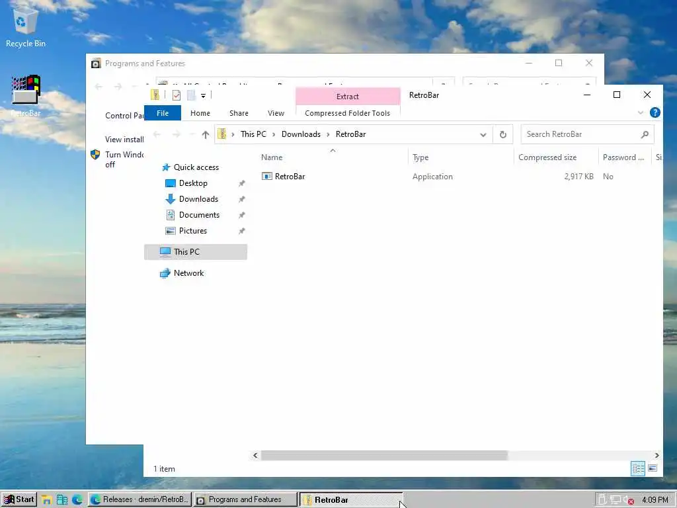Click the zip folder icon in title bar
The height and width of the screenshot is (508, 677).
tap(155, 95)
